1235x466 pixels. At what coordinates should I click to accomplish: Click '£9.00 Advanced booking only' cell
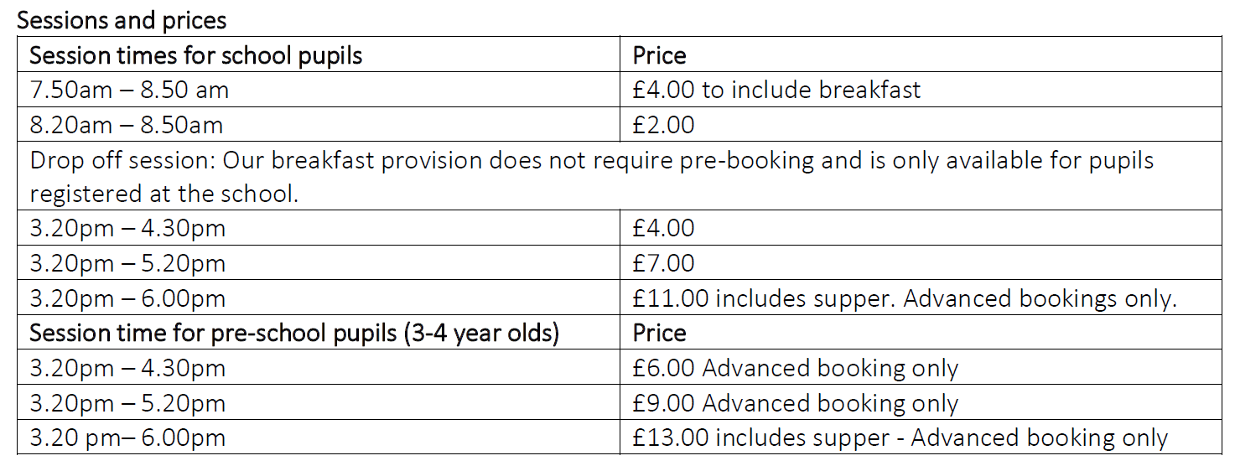pyautogui.click(x=921, y=403)
